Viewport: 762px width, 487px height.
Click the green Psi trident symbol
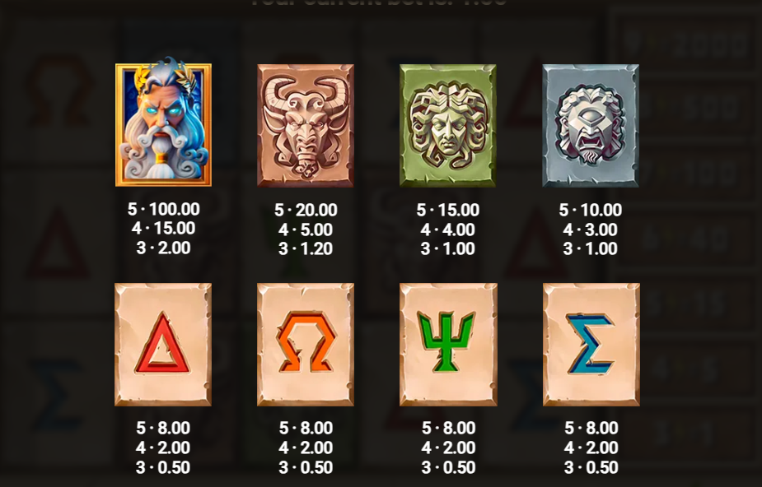448,345
